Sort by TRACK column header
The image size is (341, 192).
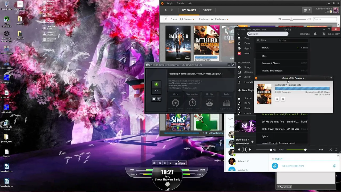(x=265, y=48)
